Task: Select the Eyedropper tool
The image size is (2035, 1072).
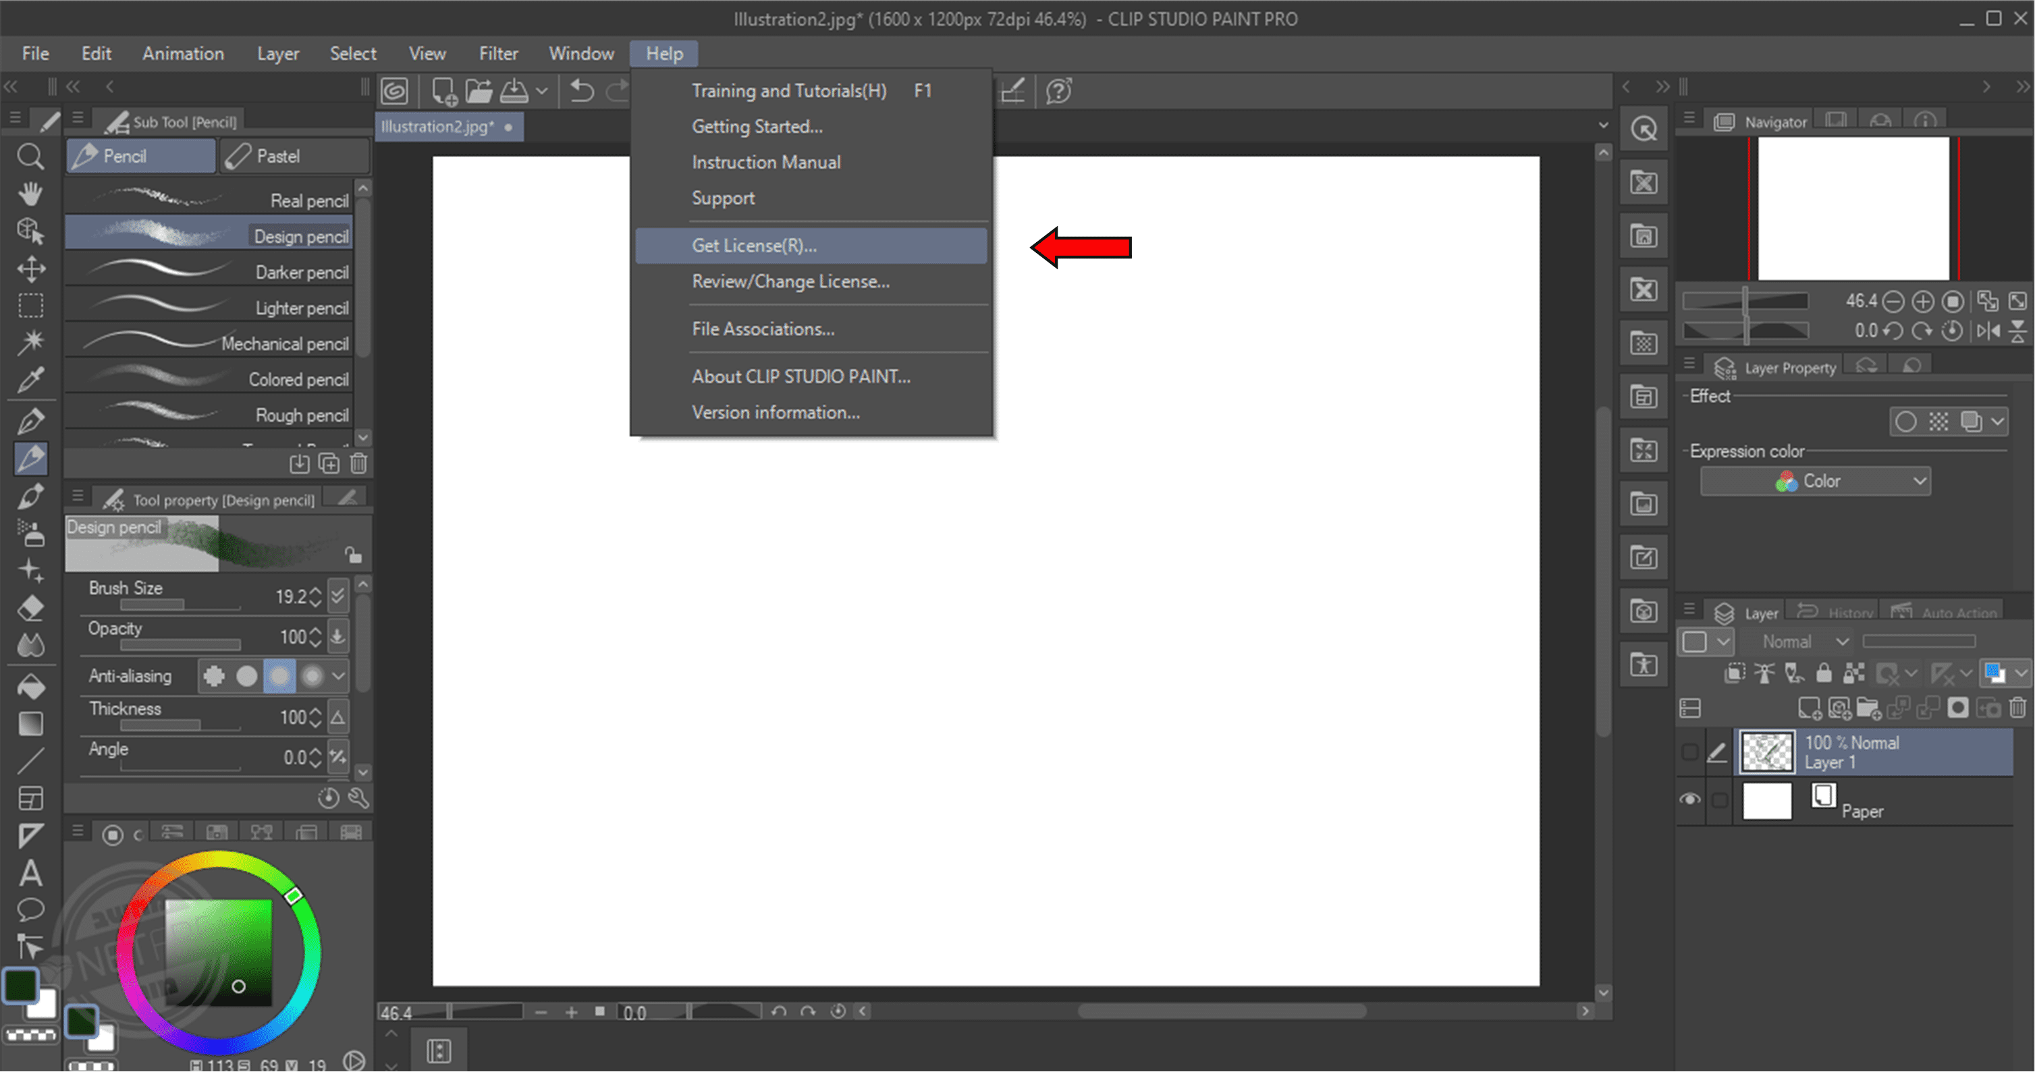Action: [30, 380]
